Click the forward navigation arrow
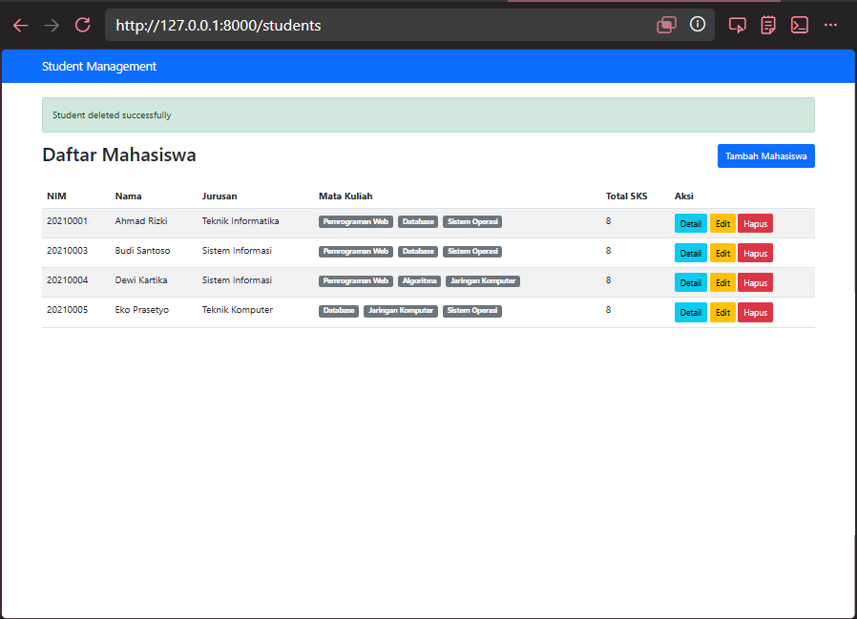This screenshot has height=619, width=857. (x=52, y=25)
